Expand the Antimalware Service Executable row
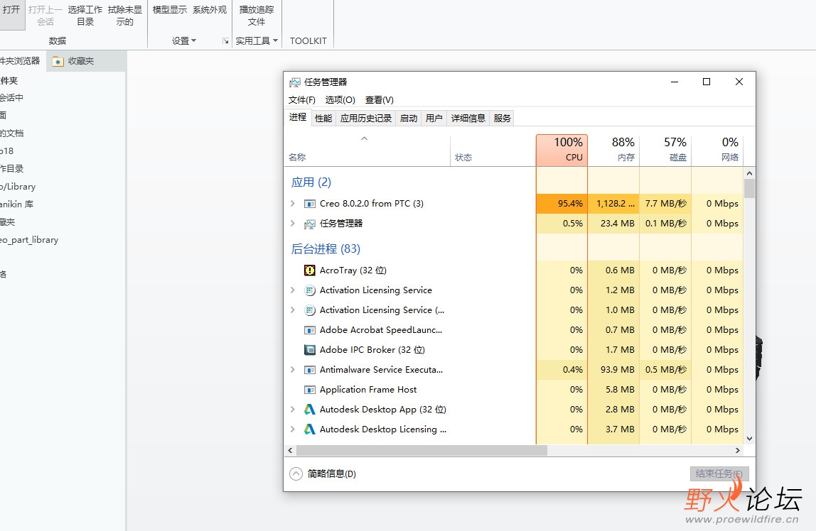This screenshot has height=531, width=816. coord(292,369)
